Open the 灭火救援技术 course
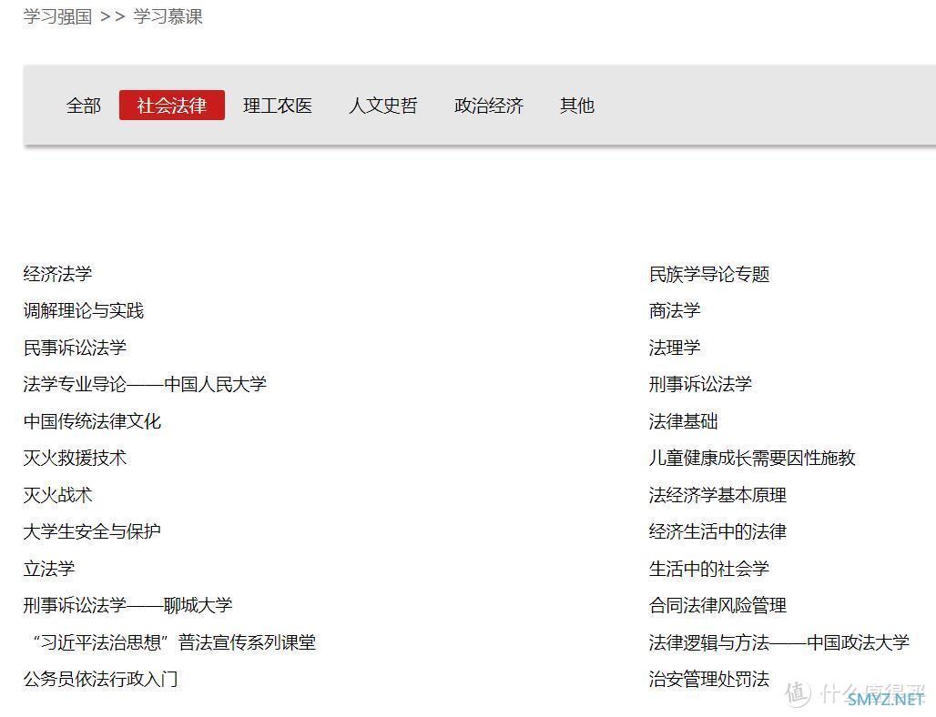 click(x=75, y=458)
